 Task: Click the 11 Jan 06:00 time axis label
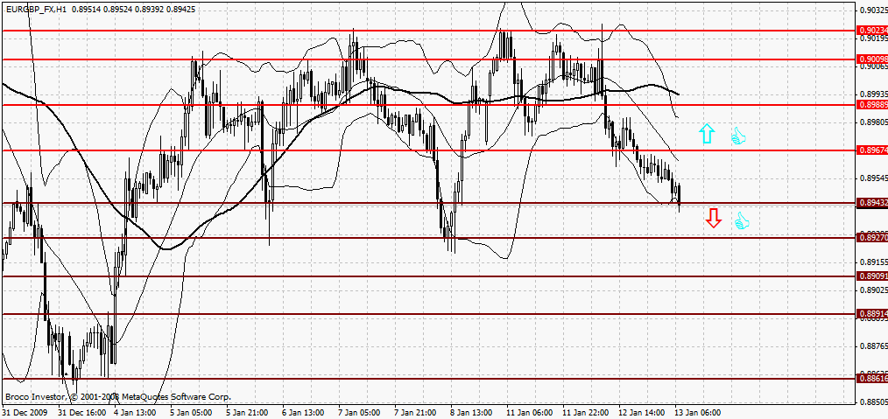(x=530, y=413)
